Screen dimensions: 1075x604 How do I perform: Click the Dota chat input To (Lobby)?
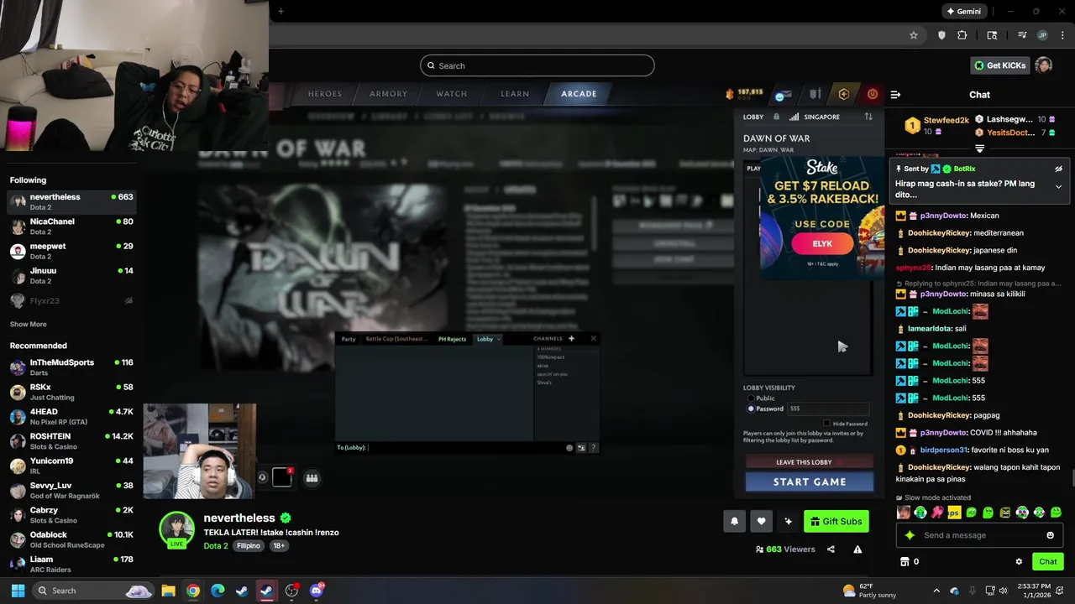(x=449, y=447)
